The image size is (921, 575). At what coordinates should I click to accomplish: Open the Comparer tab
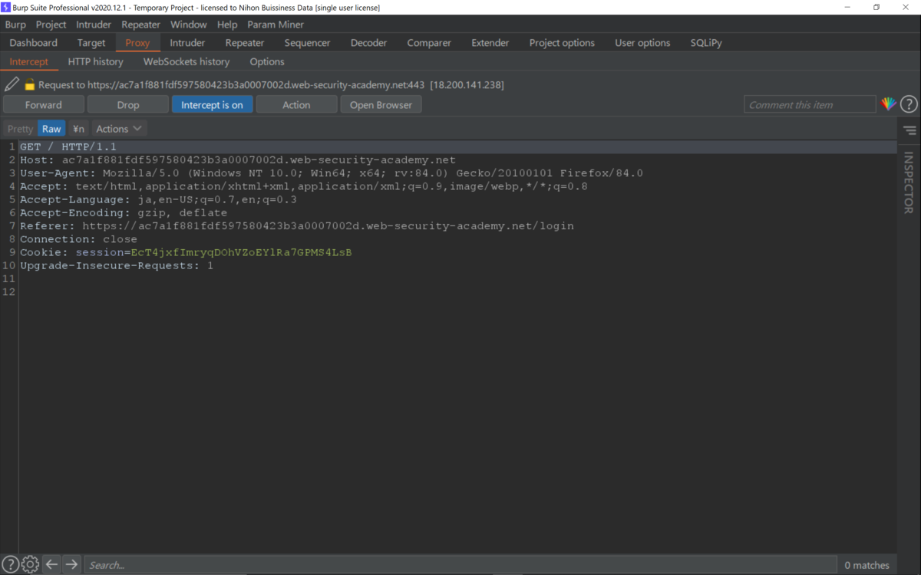[x=429, y=43]
